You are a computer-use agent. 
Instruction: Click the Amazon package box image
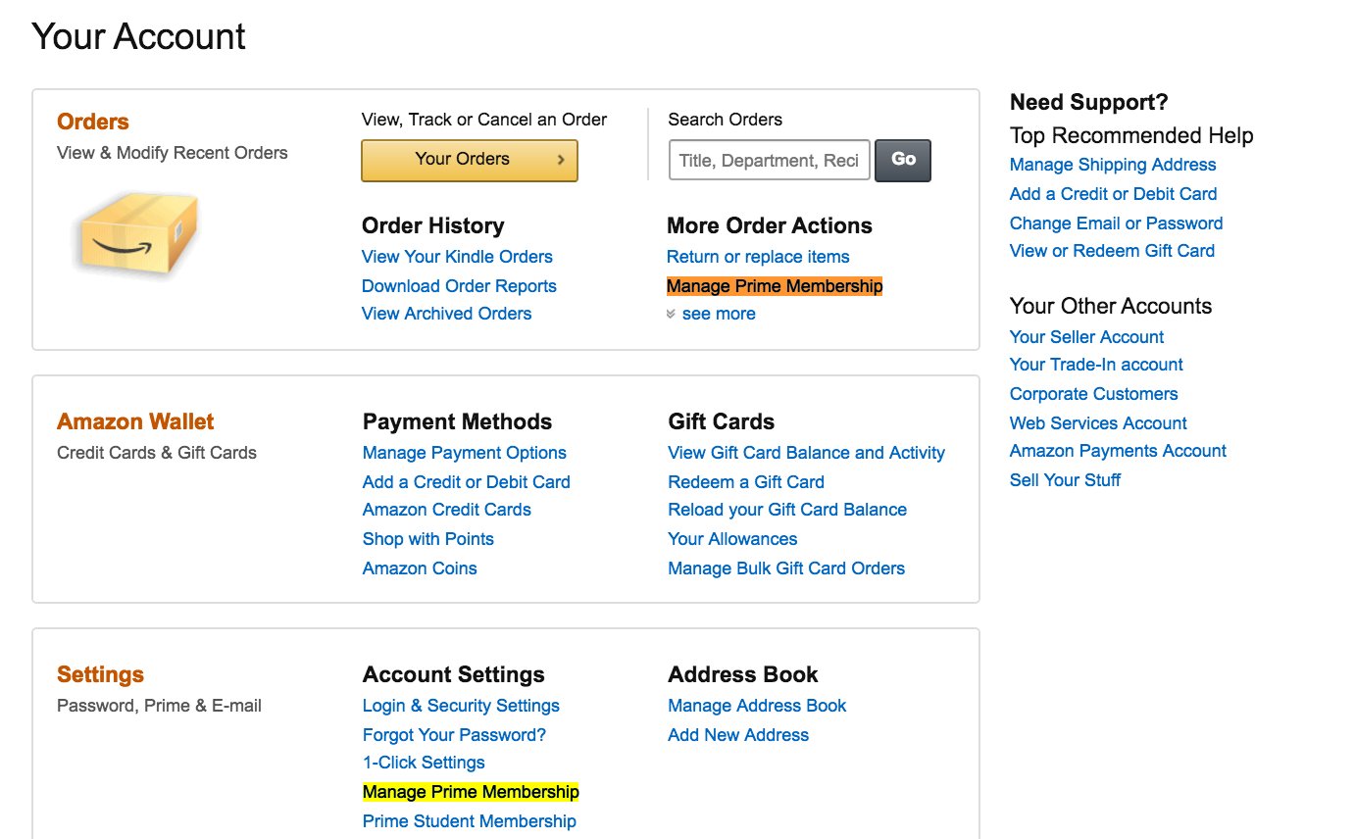135,233
